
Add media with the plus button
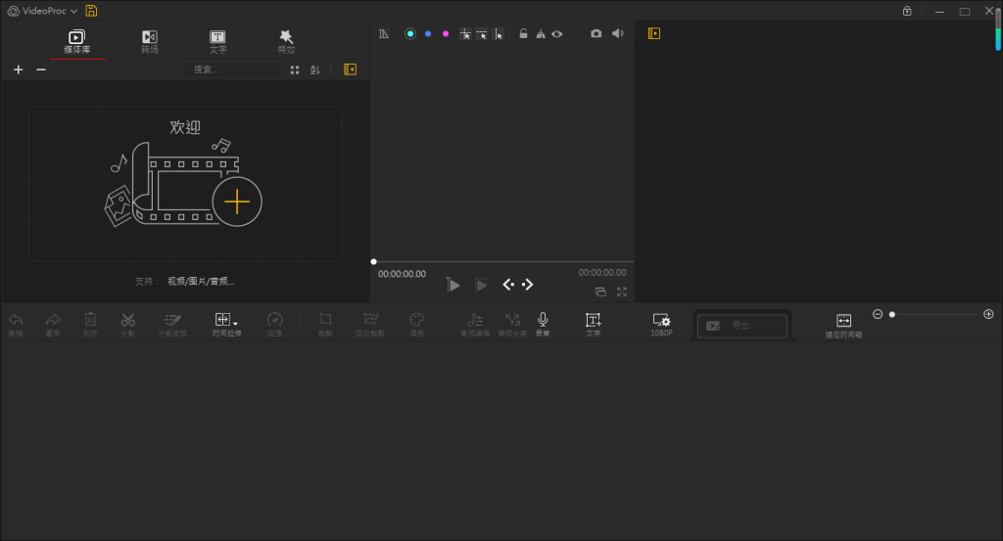coord(18,69)
